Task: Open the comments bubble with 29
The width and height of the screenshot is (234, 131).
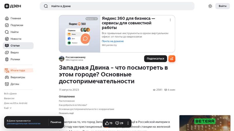Action: tap(117, 123)
